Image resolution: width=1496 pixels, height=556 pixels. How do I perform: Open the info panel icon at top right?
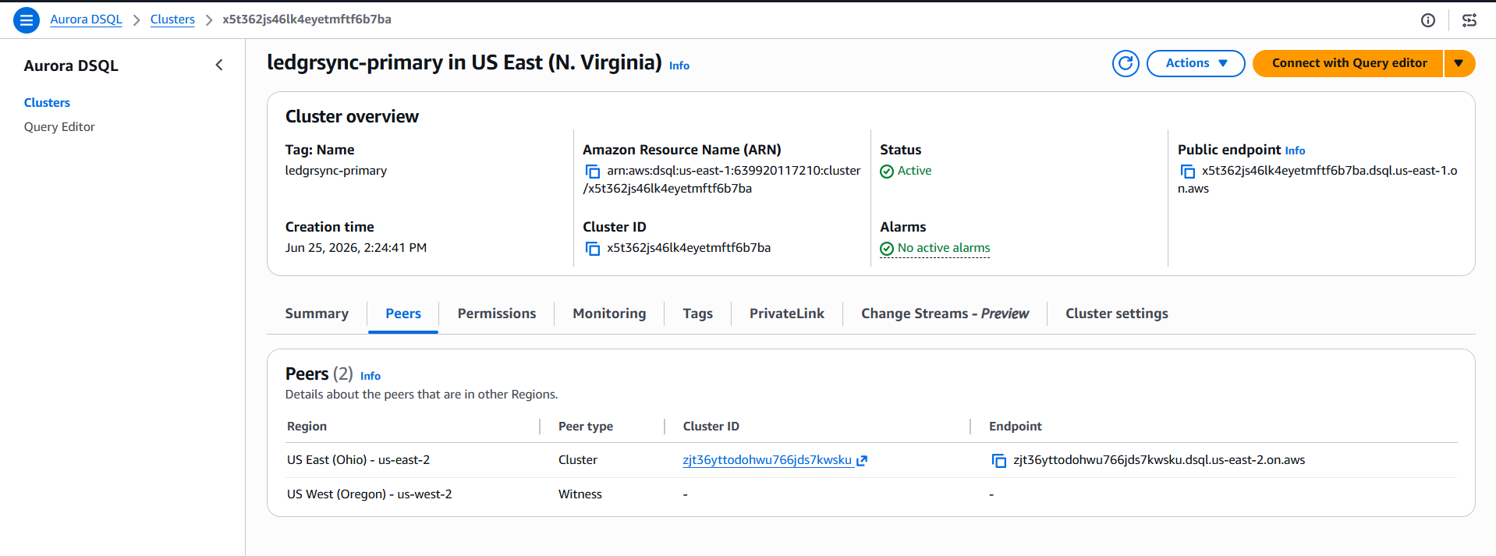tap(1428, 20)
